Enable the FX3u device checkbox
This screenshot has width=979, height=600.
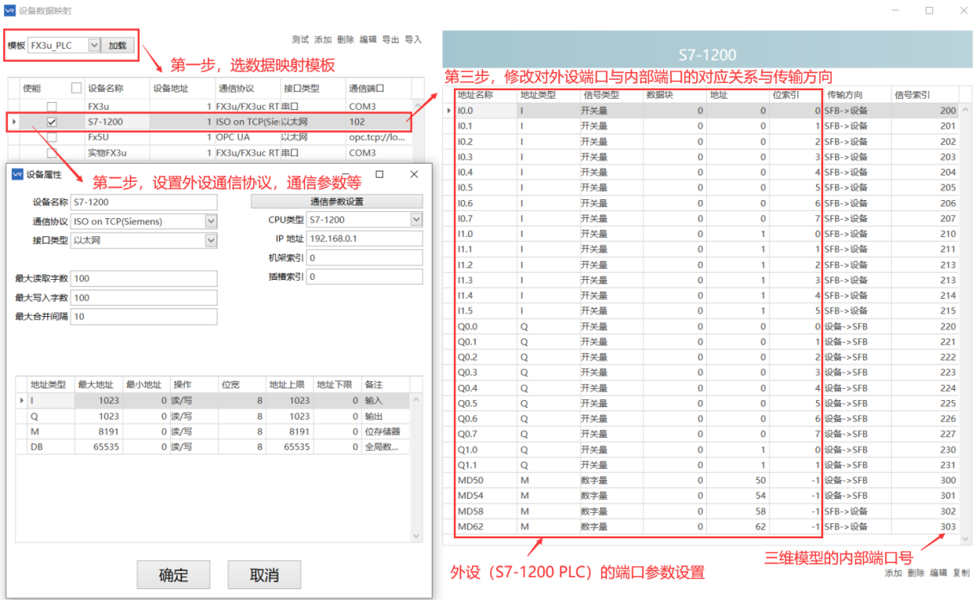[51, 107]
